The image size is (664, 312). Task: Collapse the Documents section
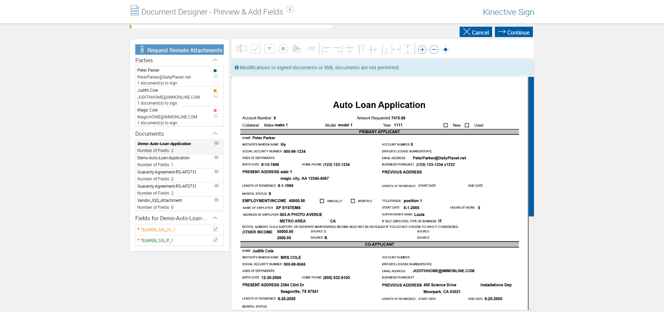point(215,134)
